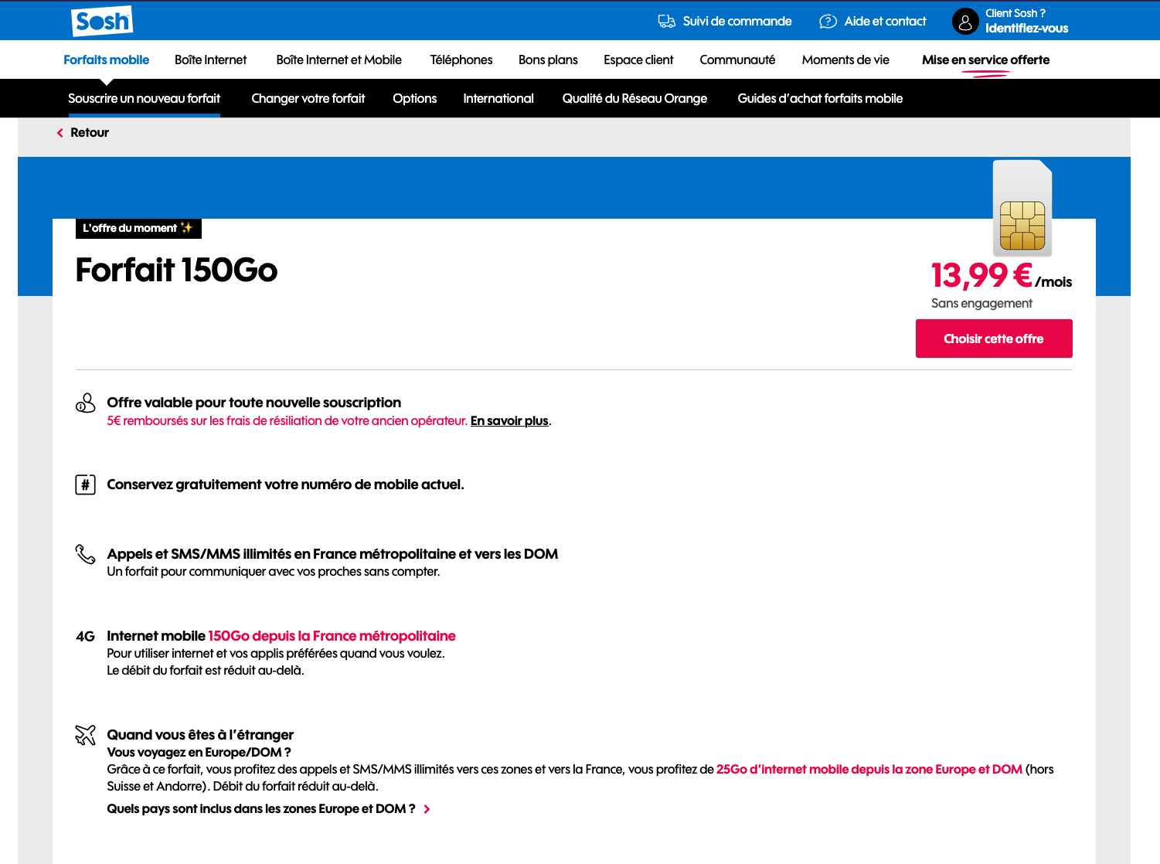Click the Sosh logo

[102, 21]
